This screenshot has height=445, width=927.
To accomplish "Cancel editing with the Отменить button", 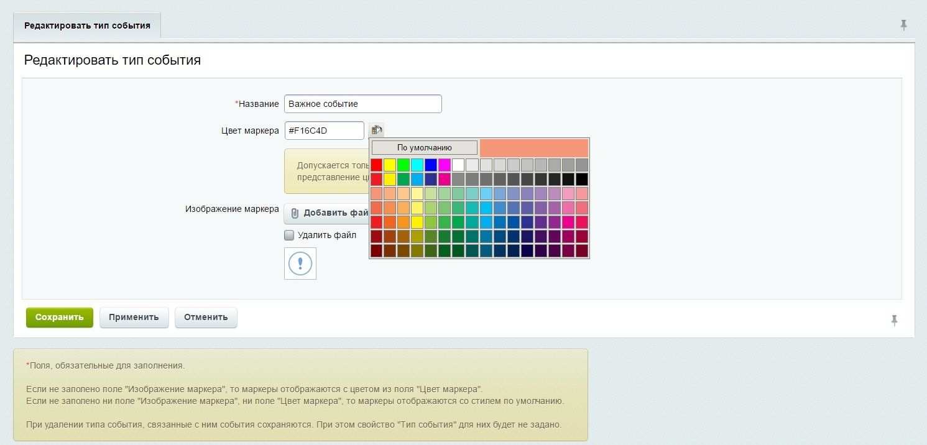I will 206,318.
